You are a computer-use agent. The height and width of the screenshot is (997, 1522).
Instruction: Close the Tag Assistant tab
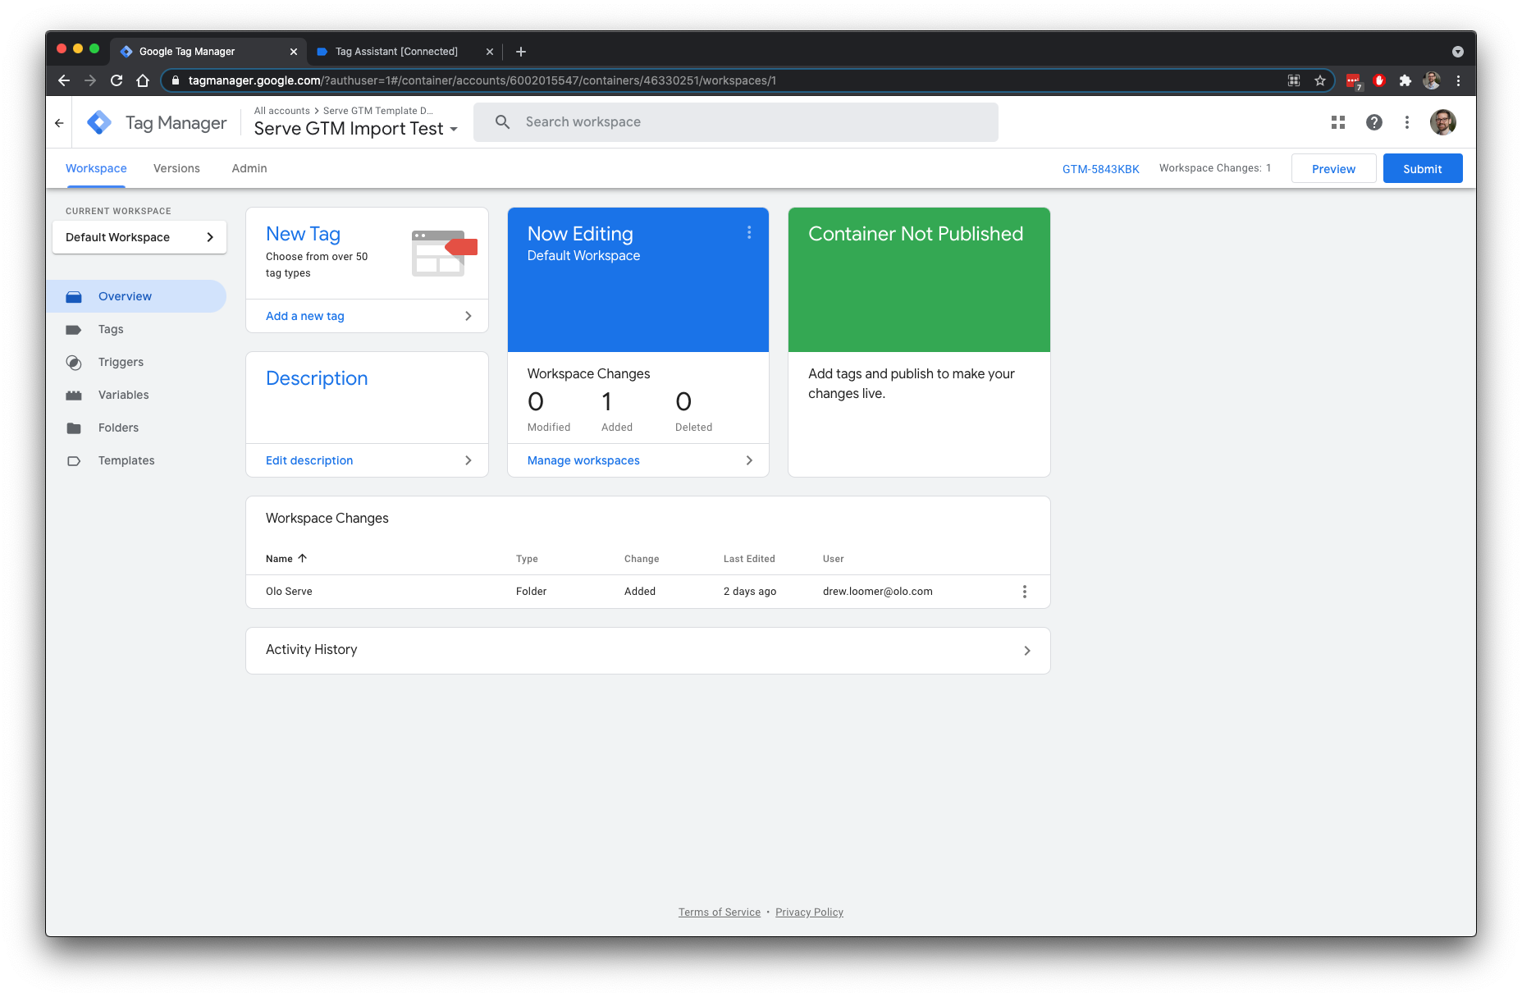click(x=490, y=52)
